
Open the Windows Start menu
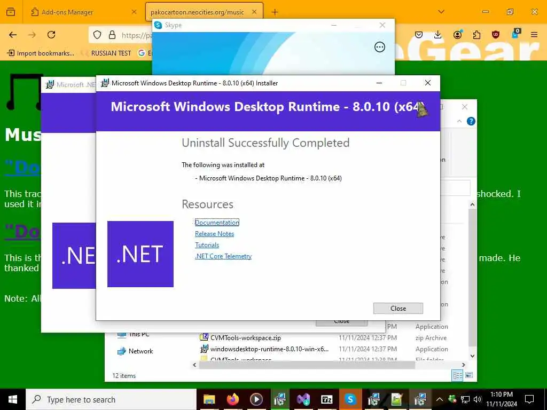pos(13,399)
